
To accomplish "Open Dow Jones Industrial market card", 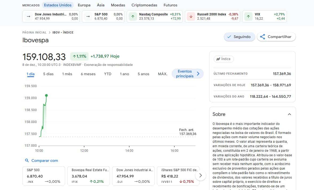I will tap(51, 16).
